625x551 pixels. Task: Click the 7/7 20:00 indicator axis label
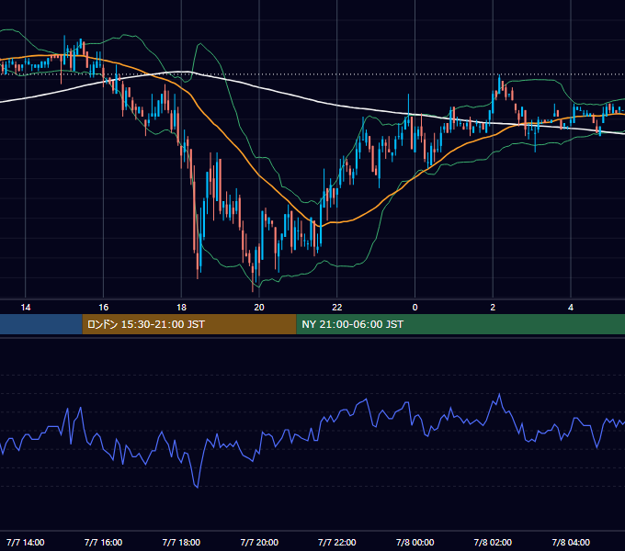259,542
